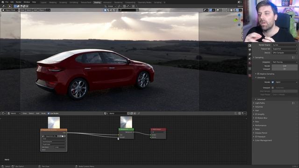Screen dimensions: 299x168
Task: Open the Help menu
Action: pos(34,2)
